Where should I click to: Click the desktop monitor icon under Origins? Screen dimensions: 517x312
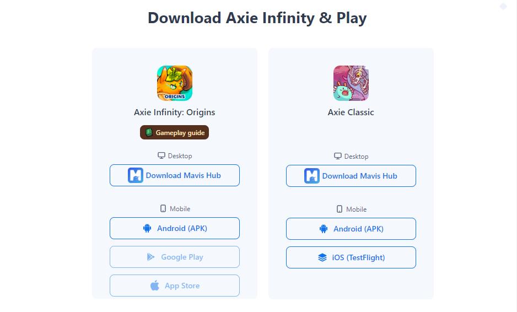point(161,155)
